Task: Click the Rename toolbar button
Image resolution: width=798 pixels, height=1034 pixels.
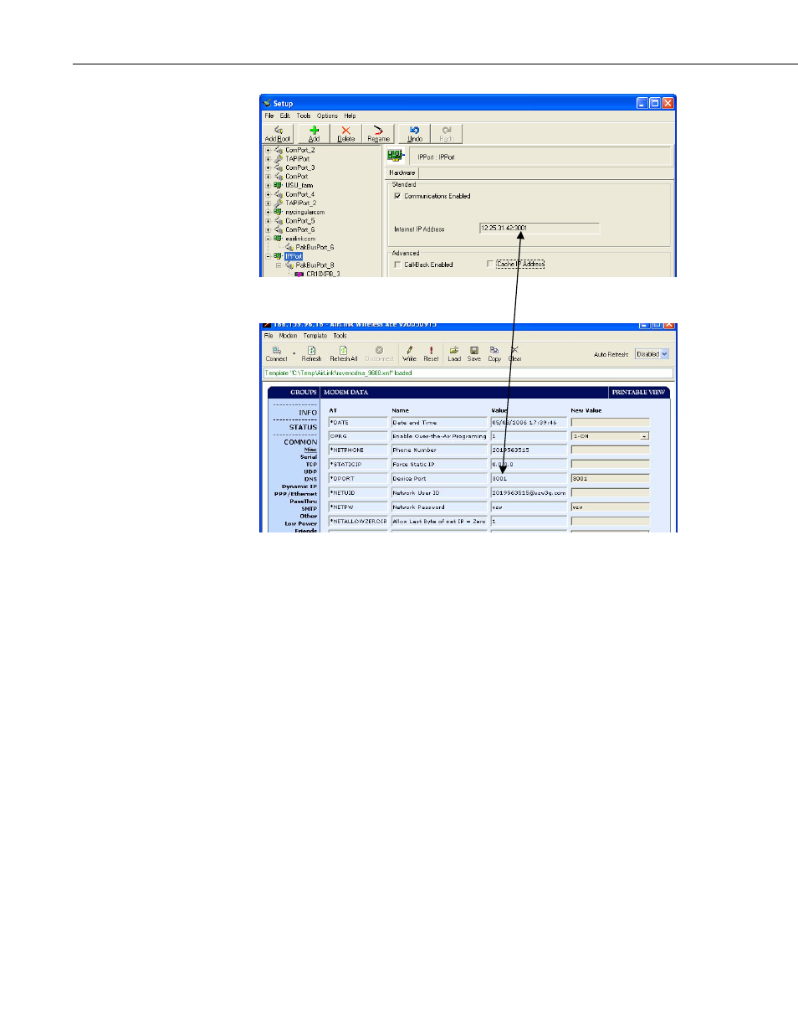Action: pos(378,134)
